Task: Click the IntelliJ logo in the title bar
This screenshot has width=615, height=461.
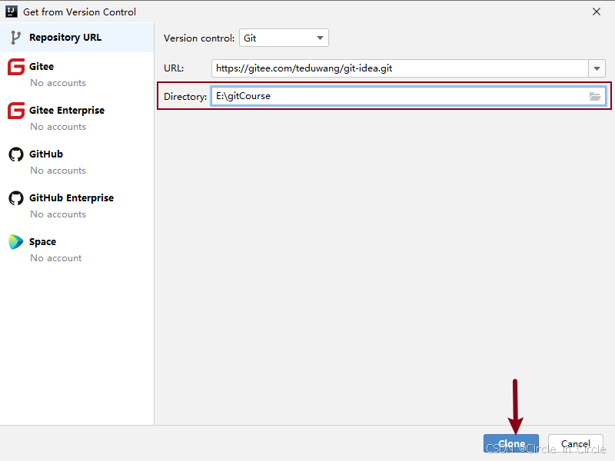Action: click(11, 12)
